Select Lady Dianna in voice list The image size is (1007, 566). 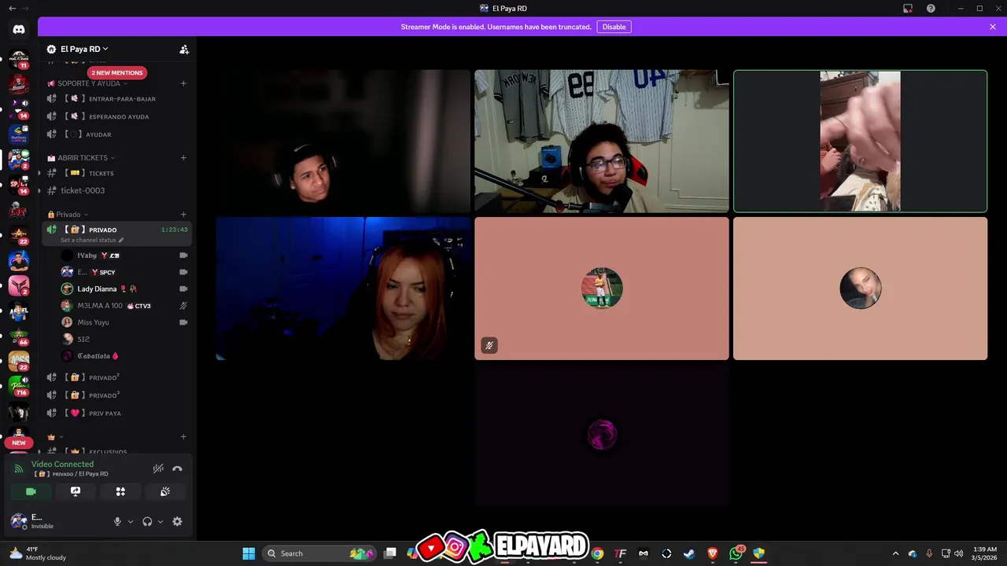[124, 289]
